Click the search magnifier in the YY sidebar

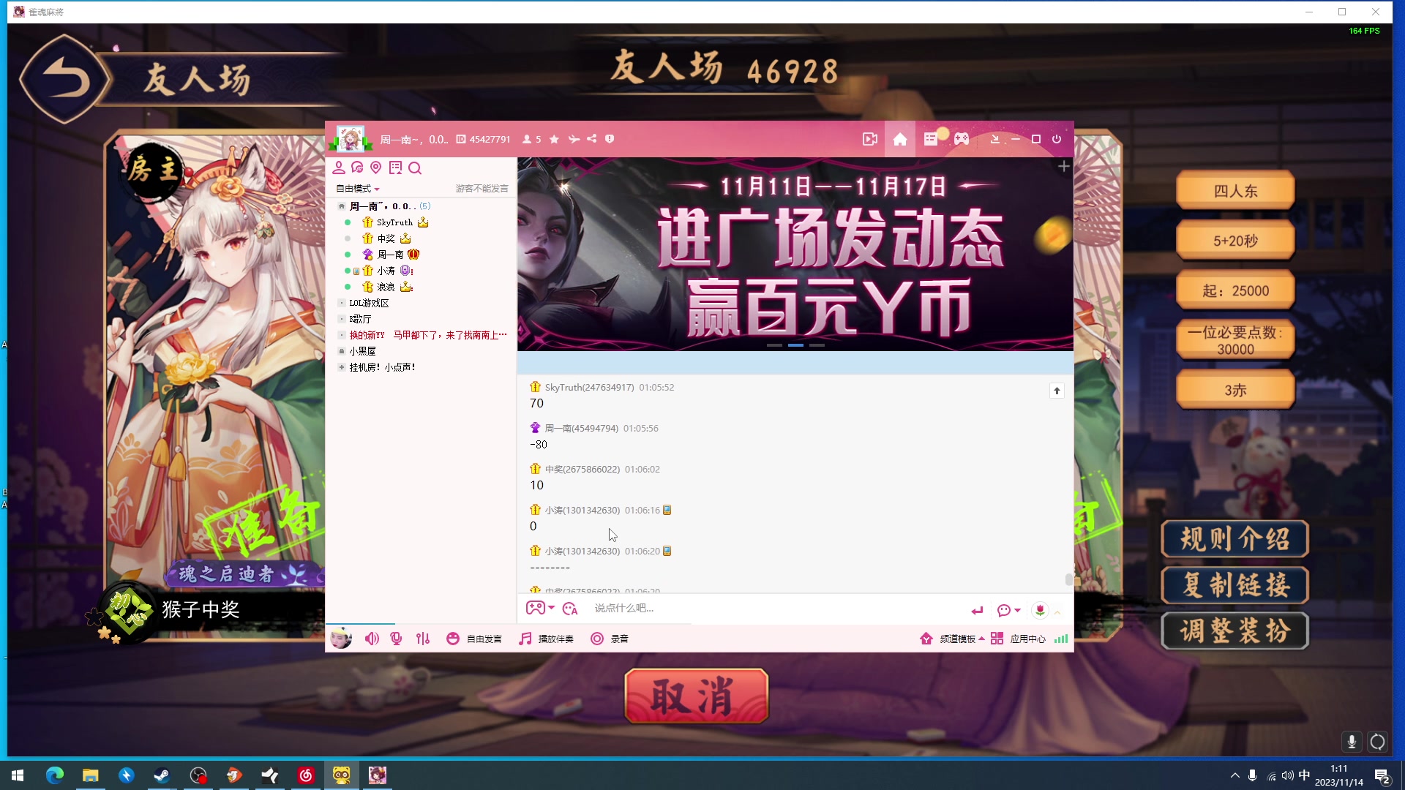coord(415,168)
